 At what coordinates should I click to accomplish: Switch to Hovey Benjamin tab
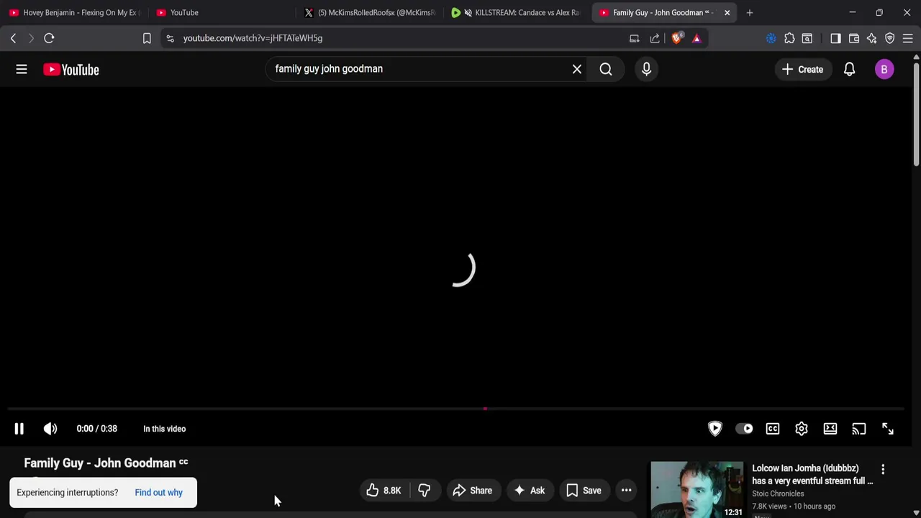tap(73, 12)
